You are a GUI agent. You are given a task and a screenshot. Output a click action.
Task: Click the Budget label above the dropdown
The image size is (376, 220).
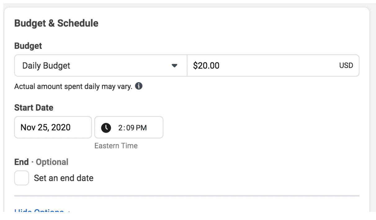28,46
